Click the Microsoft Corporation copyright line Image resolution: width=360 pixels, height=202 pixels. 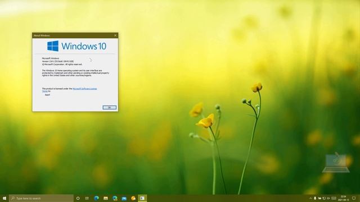[62, 65]
